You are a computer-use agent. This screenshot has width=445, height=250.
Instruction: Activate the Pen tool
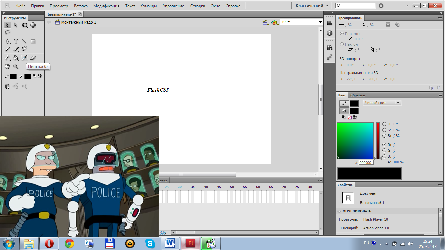point(7,41)
